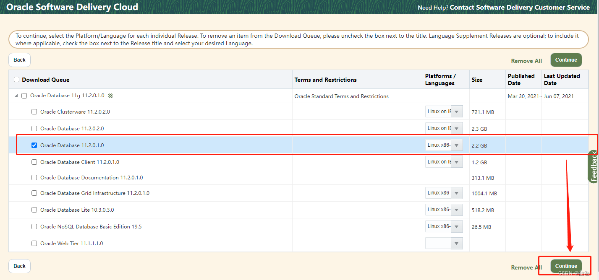
Task: Click Oracle Standard Terms and Restrictions text
Action: coord(341,96)
